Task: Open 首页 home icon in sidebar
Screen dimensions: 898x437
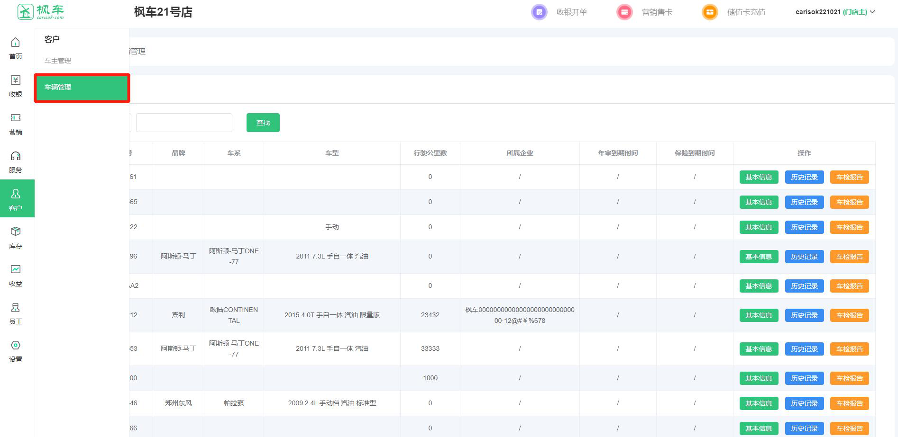Action: point(16,43)
